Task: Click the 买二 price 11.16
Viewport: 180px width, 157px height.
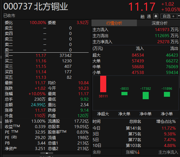Action: coord(41,61)
